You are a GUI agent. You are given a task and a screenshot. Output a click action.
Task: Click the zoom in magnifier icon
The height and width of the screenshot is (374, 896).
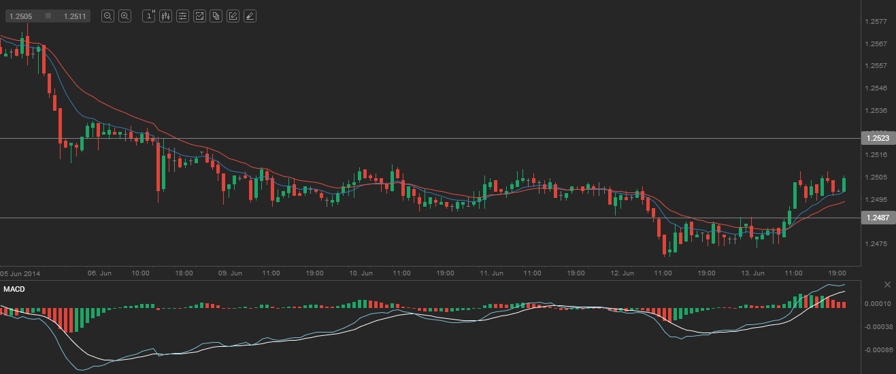pos(125,16)
